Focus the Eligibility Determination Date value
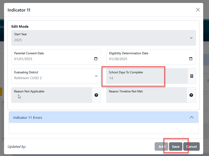The height and width of the screenshot is (156, 209). point(118,59)
